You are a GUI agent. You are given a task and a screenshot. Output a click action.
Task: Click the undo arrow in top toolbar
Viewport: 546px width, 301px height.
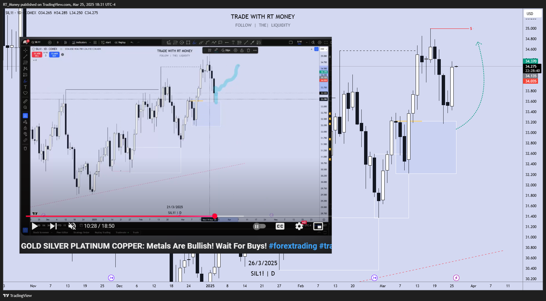132,42
